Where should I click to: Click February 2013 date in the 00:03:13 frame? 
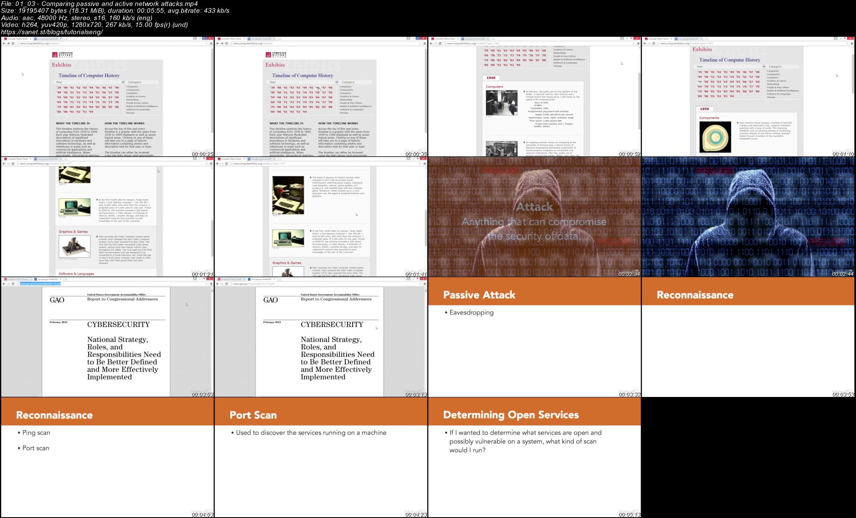[x=272, y=322]
